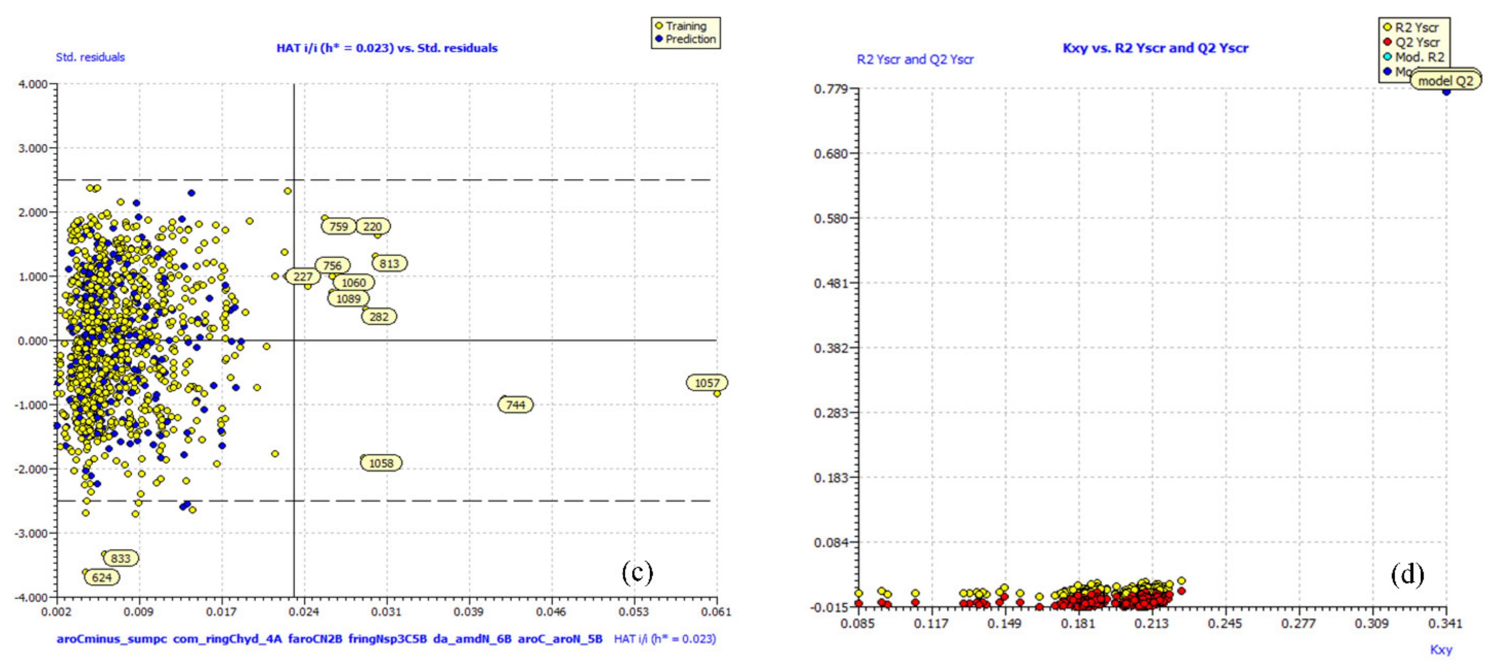The width and height of the screenshot is (1495, 669).
Task: Click Kxy vs. R2 Yscr chart title
Action: tap(1155, 48)
